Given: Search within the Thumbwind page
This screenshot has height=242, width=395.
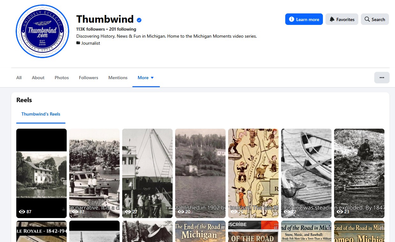Looking at the screenshot, I should pos(375,19).
